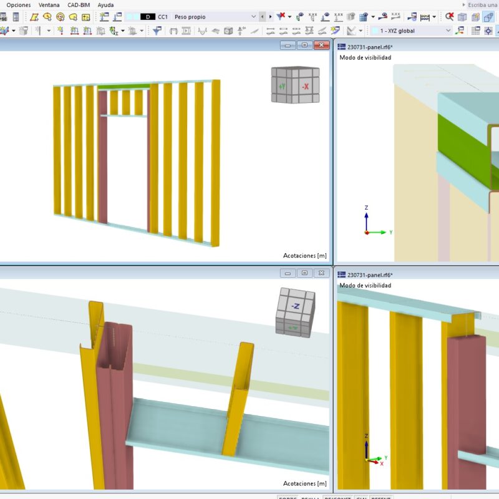Click the object snap crosshair icon
This screenshot has height=499, width=499.
(488, 31)
